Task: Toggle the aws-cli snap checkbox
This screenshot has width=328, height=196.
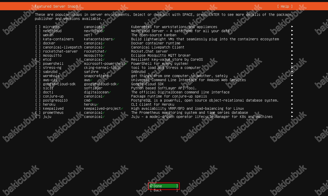Action: point(38,80)
